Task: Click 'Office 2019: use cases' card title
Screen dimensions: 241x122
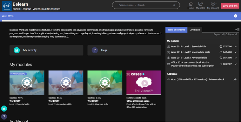Action: (x=138, y=101)
